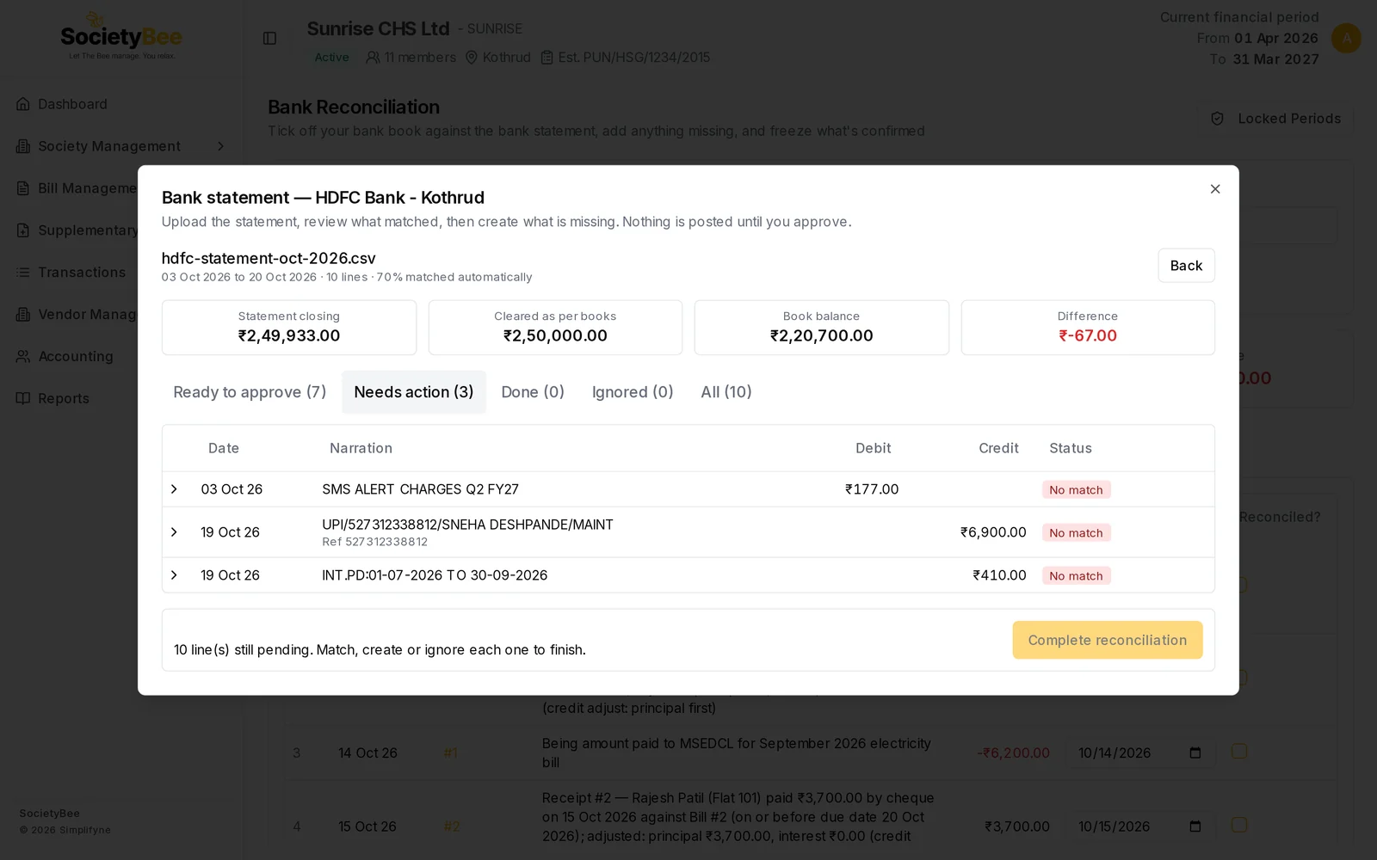This screenshot has width=1377, height=860.
Task: Click the Statement closing ₹2,49,933.00 card
Action: coord(289,328)
